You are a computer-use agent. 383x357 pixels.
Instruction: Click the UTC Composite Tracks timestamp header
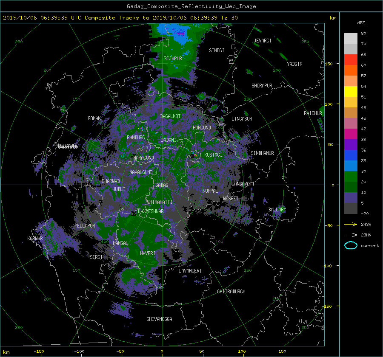click(x=120, y=18)
